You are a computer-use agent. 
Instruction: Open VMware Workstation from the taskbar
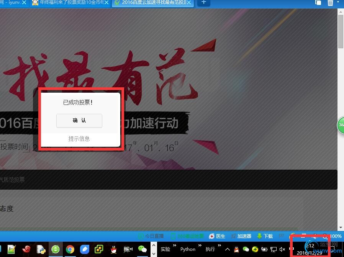(x=98, y=249)
